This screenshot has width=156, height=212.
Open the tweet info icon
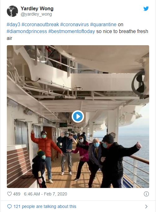(146, 194)
